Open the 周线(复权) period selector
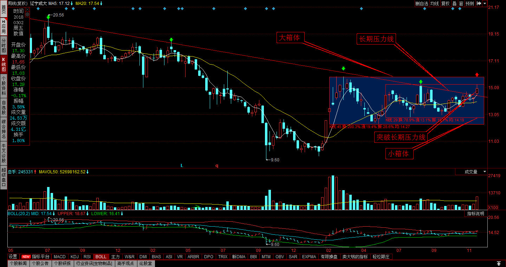 tap(18, 3)
